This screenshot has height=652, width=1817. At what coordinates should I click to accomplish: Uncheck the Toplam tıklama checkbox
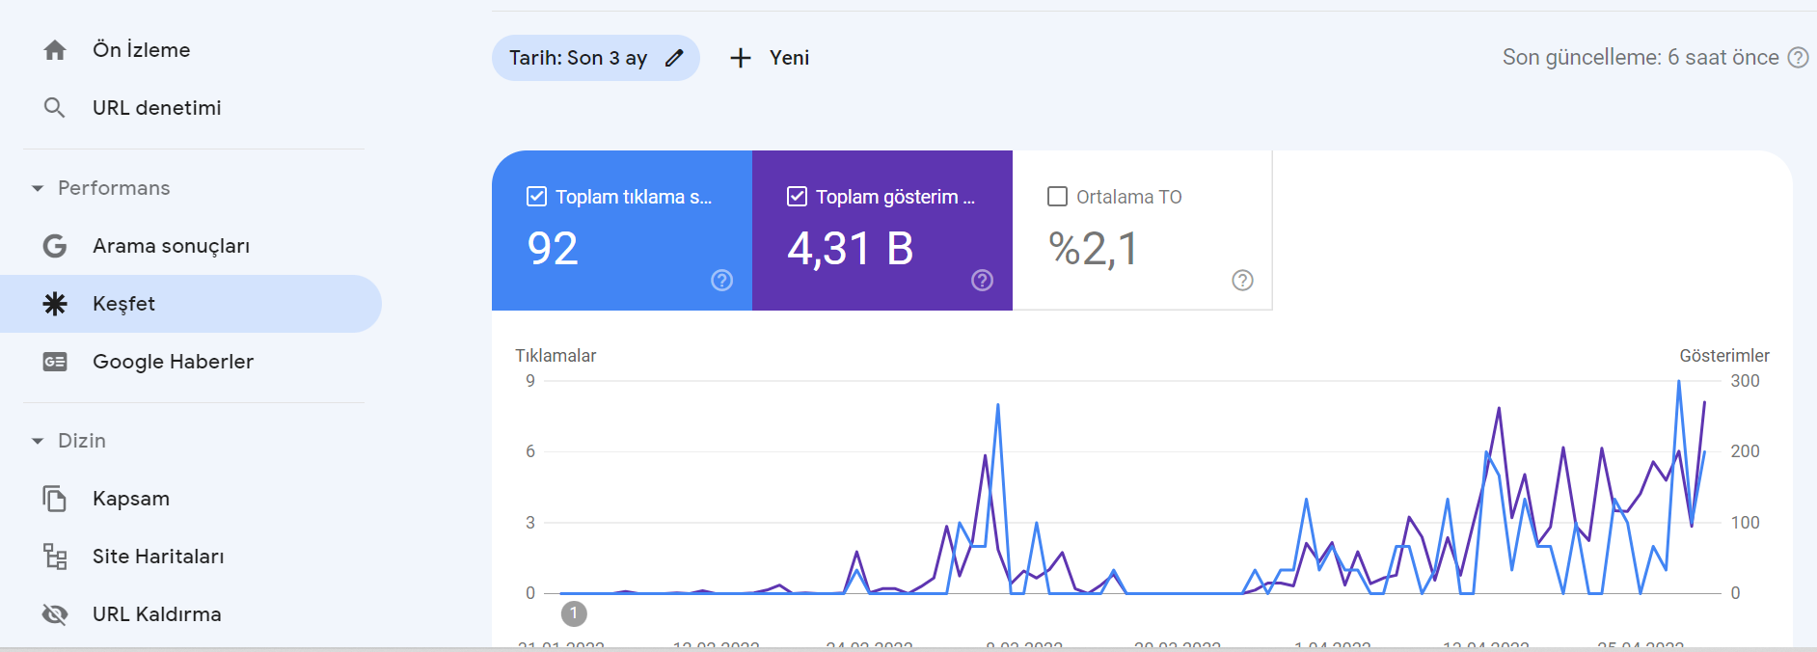click(536, 197)
